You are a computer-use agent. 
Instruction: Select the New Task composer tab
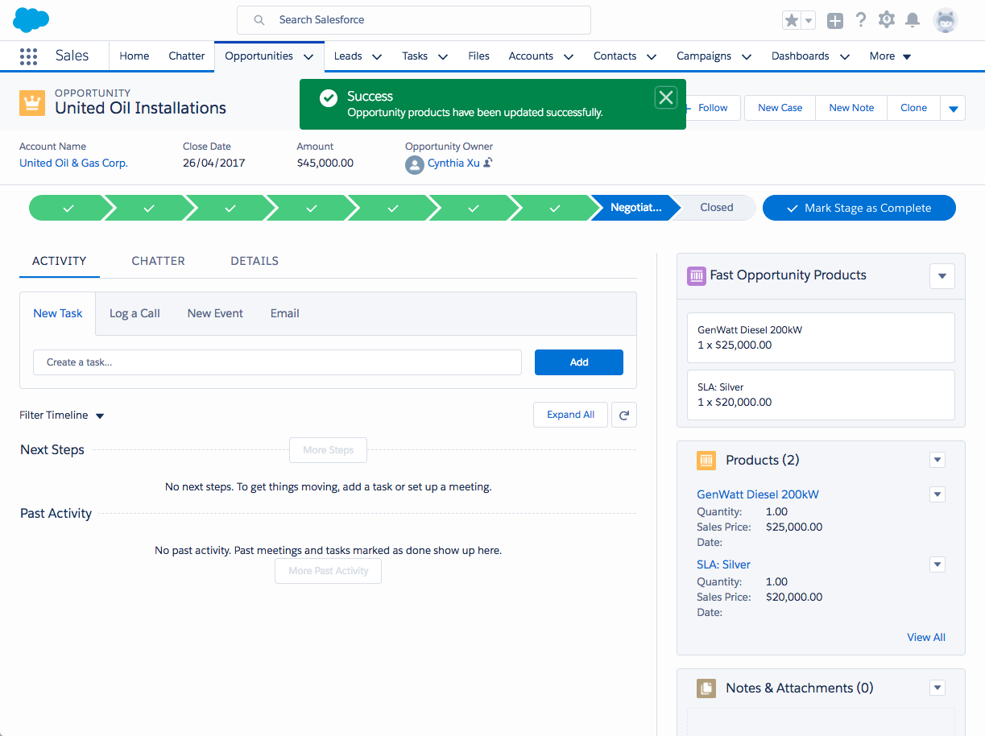coord(58,313)
